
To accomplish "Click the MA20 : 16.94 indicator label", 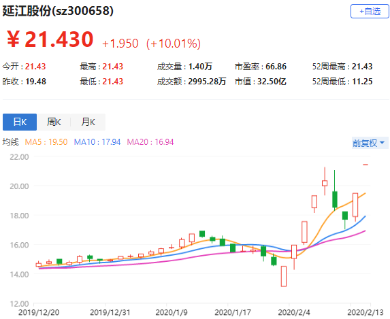I will (150, 142).
